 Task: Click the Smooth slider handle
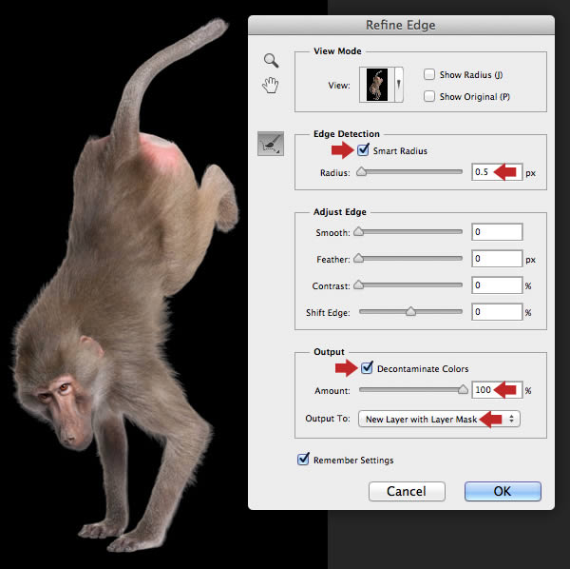(358, 231)
